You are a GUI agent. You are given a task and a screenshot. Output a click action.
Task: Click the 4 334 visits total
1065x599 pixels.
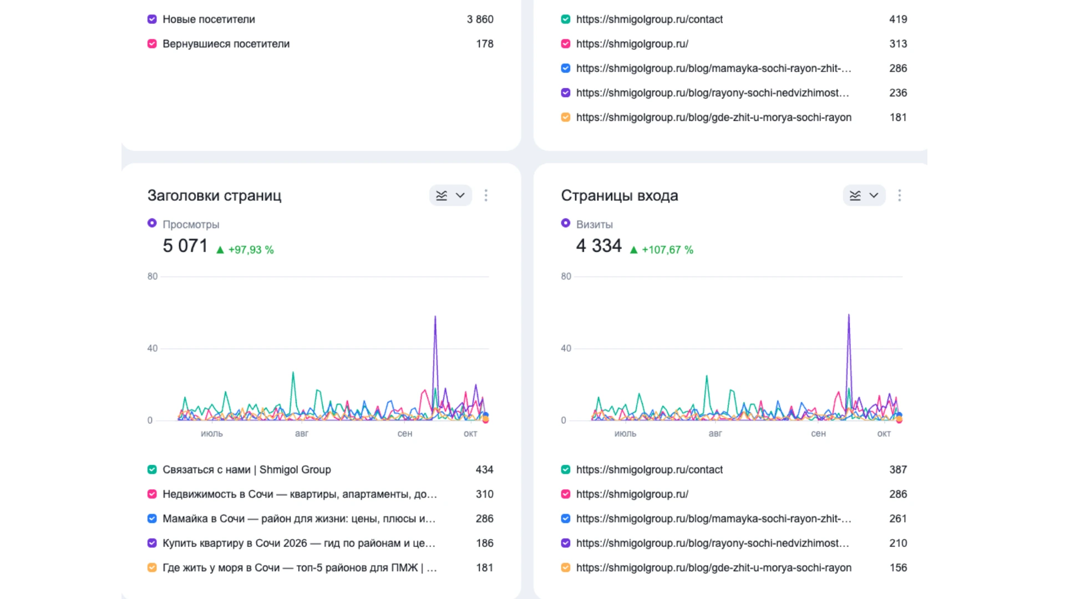click(x=599, y=246)
